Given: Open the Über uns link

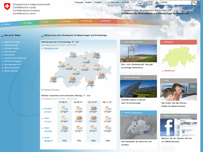Looking at the screenshot, I should pos(114,2).
